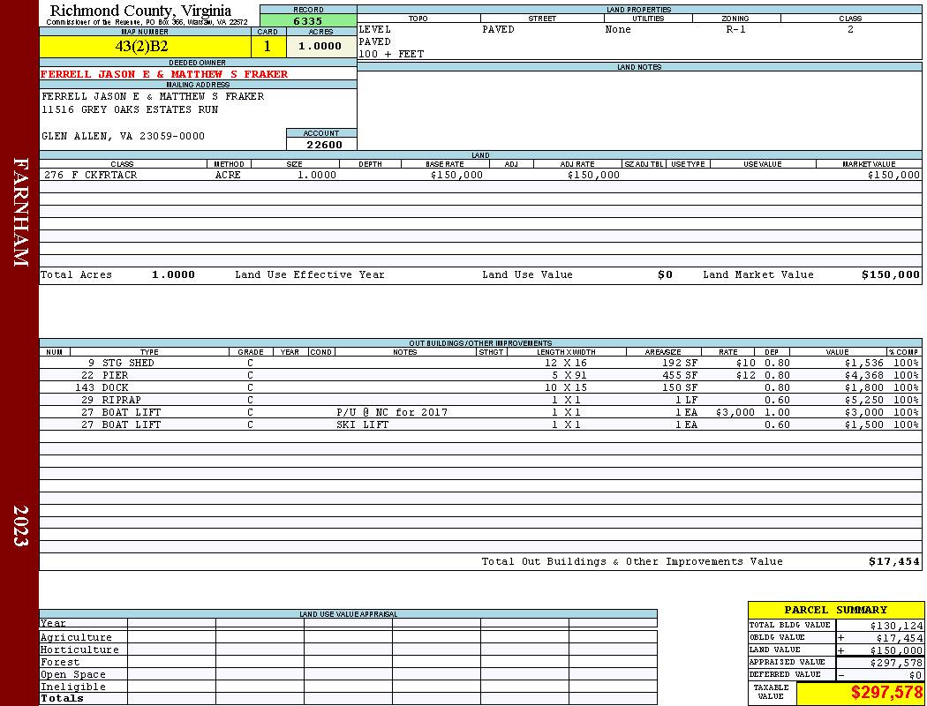Click the $3,000 rate cell

pos(735,412)
